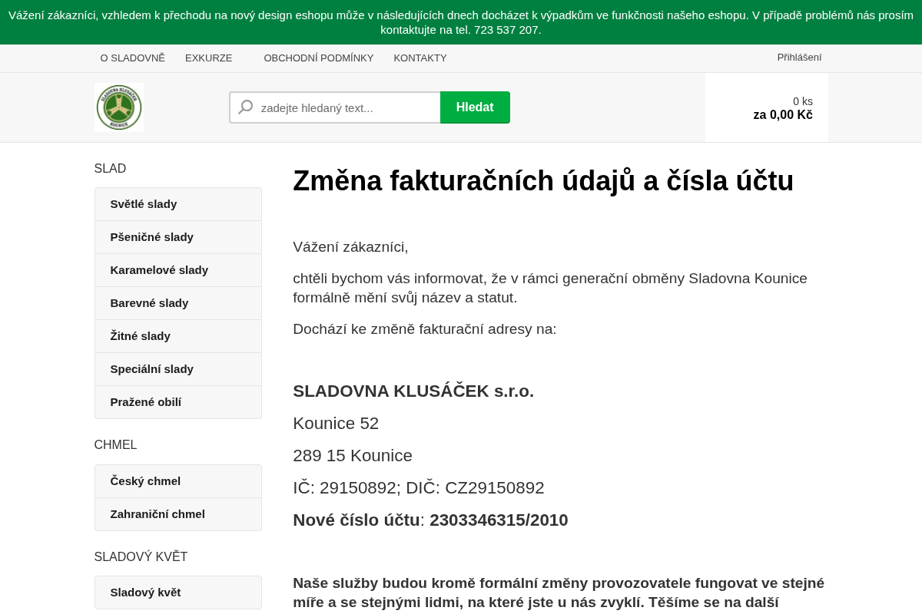The image size is (922, 614).
Task: Click the cart total za 0,00 Kč
Action: (x=783, y=115)
